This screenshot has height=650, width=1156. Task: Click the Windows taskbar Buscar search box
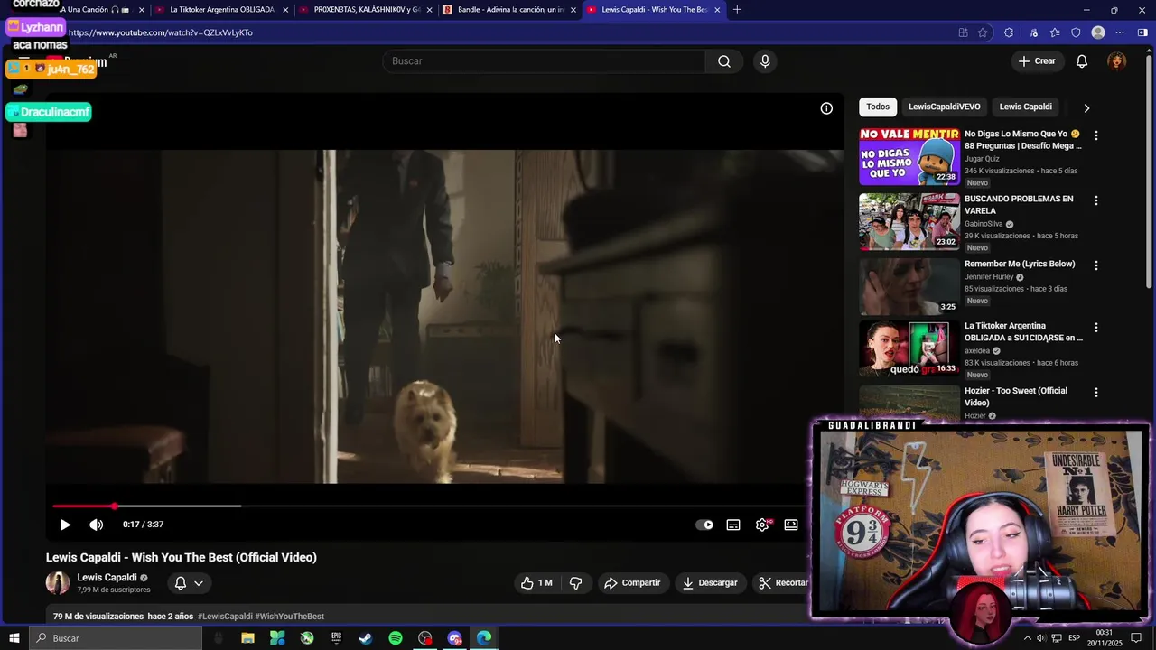tap(116, 638)
